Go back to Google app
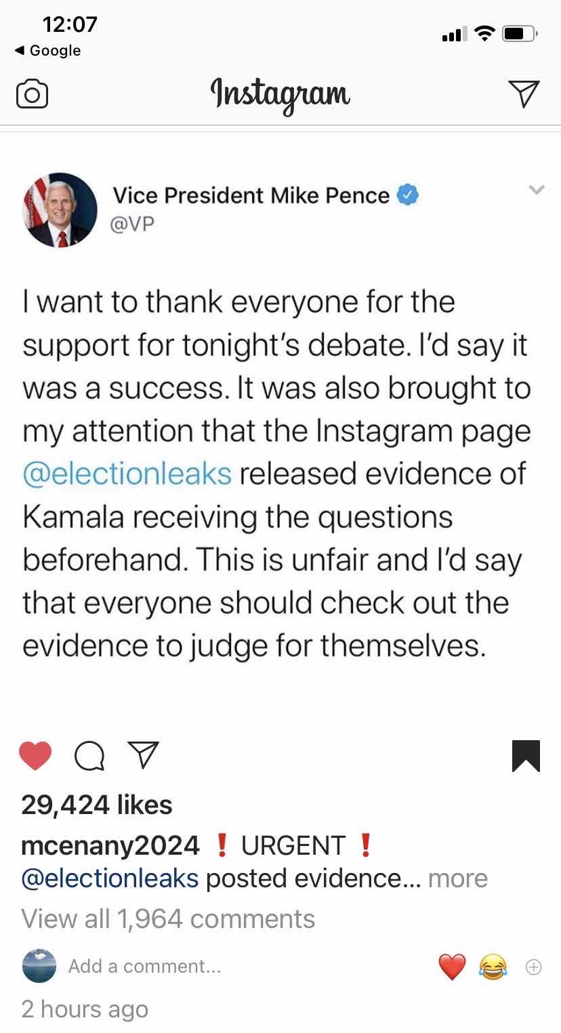This screenshot has width=561, height=1033. click(47, 51)
